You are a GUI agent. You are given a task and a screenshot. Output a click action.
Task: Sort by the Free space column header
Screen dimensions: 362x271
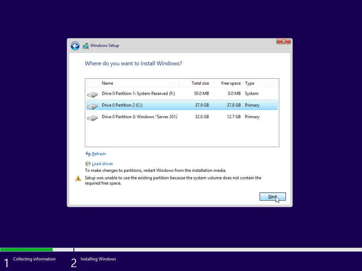[x=231, y=83]
